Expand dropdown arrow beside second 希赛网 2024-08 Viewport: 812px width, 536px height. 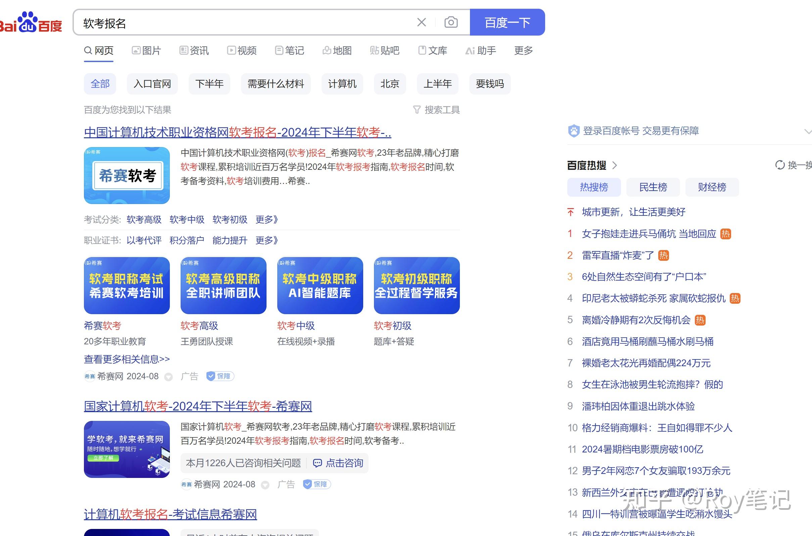265,485
